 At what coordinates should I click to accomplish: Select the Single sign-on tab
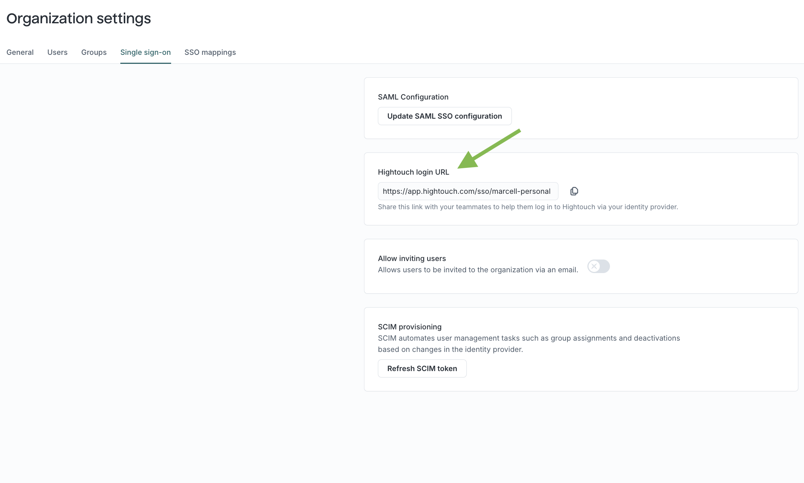click(145, 52)
